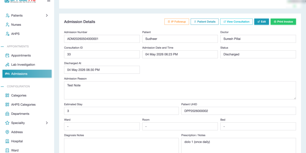Select the Admissions menu item
This screenshot has width=306, height=153.
tap(27, 74)
